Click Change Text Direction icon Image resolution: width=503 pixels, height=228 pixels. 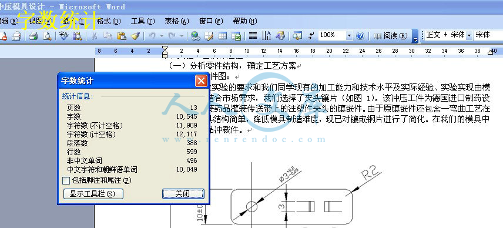(x=267, y=36)
